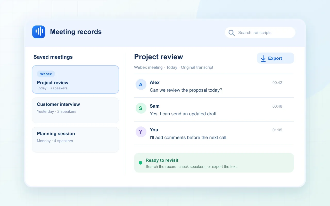330x206 pixels.
Task: Jump to timestamp 00:42
Action: point(277,83)
